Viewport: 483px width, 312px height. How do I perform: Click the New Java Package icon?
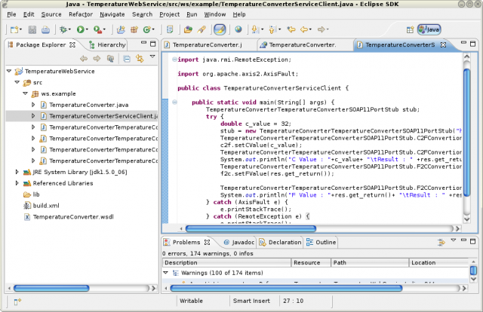(x=134, y=29)
